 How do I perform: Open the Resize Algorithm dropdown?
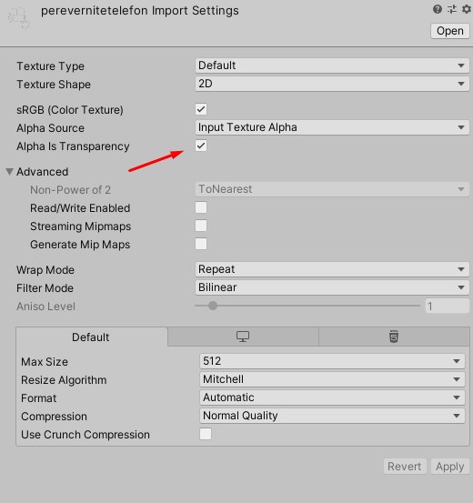point(332,379)
